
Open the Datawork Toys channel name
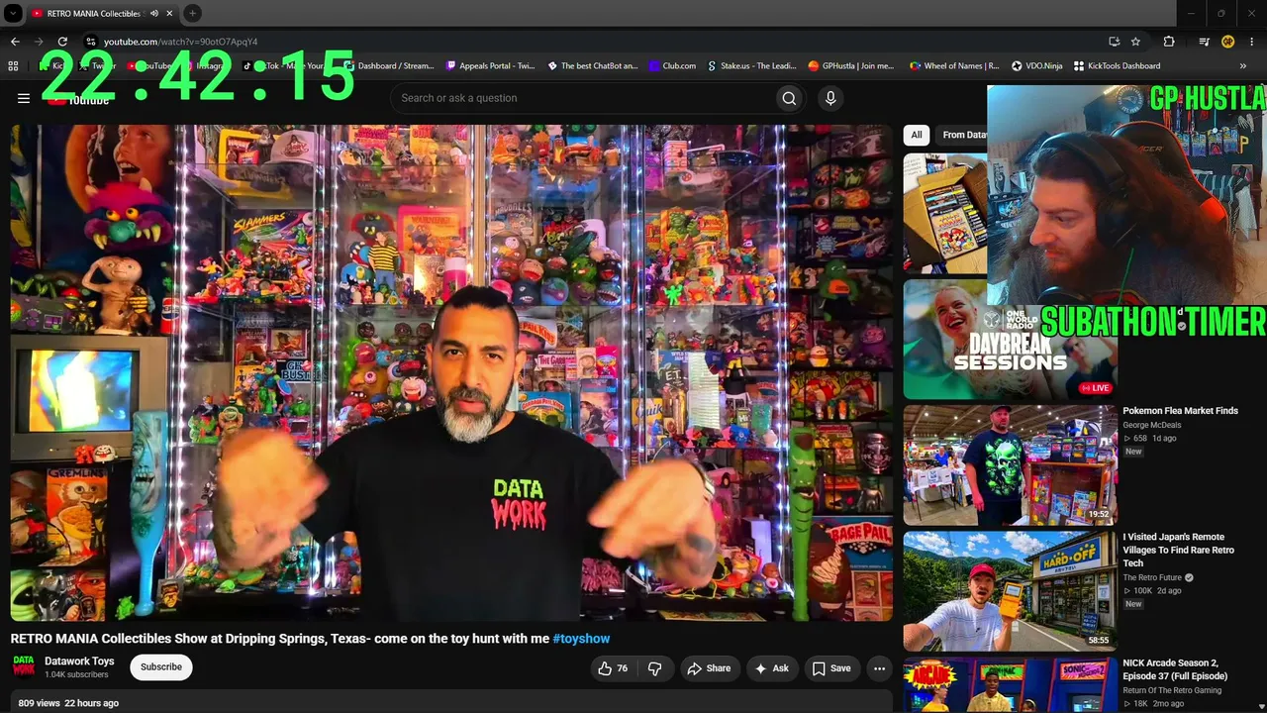point(79,662)
